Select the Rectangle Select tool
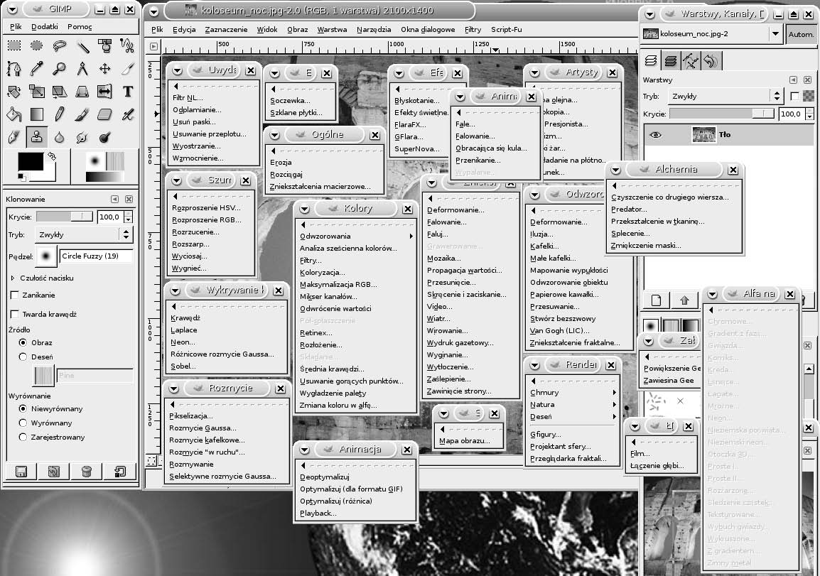 14,46
